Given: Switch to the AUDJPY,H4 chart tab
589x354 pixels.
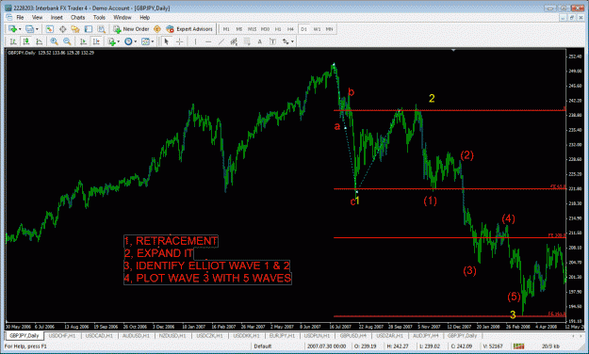Looking at the screenshot, I should [x=426, y=335].
